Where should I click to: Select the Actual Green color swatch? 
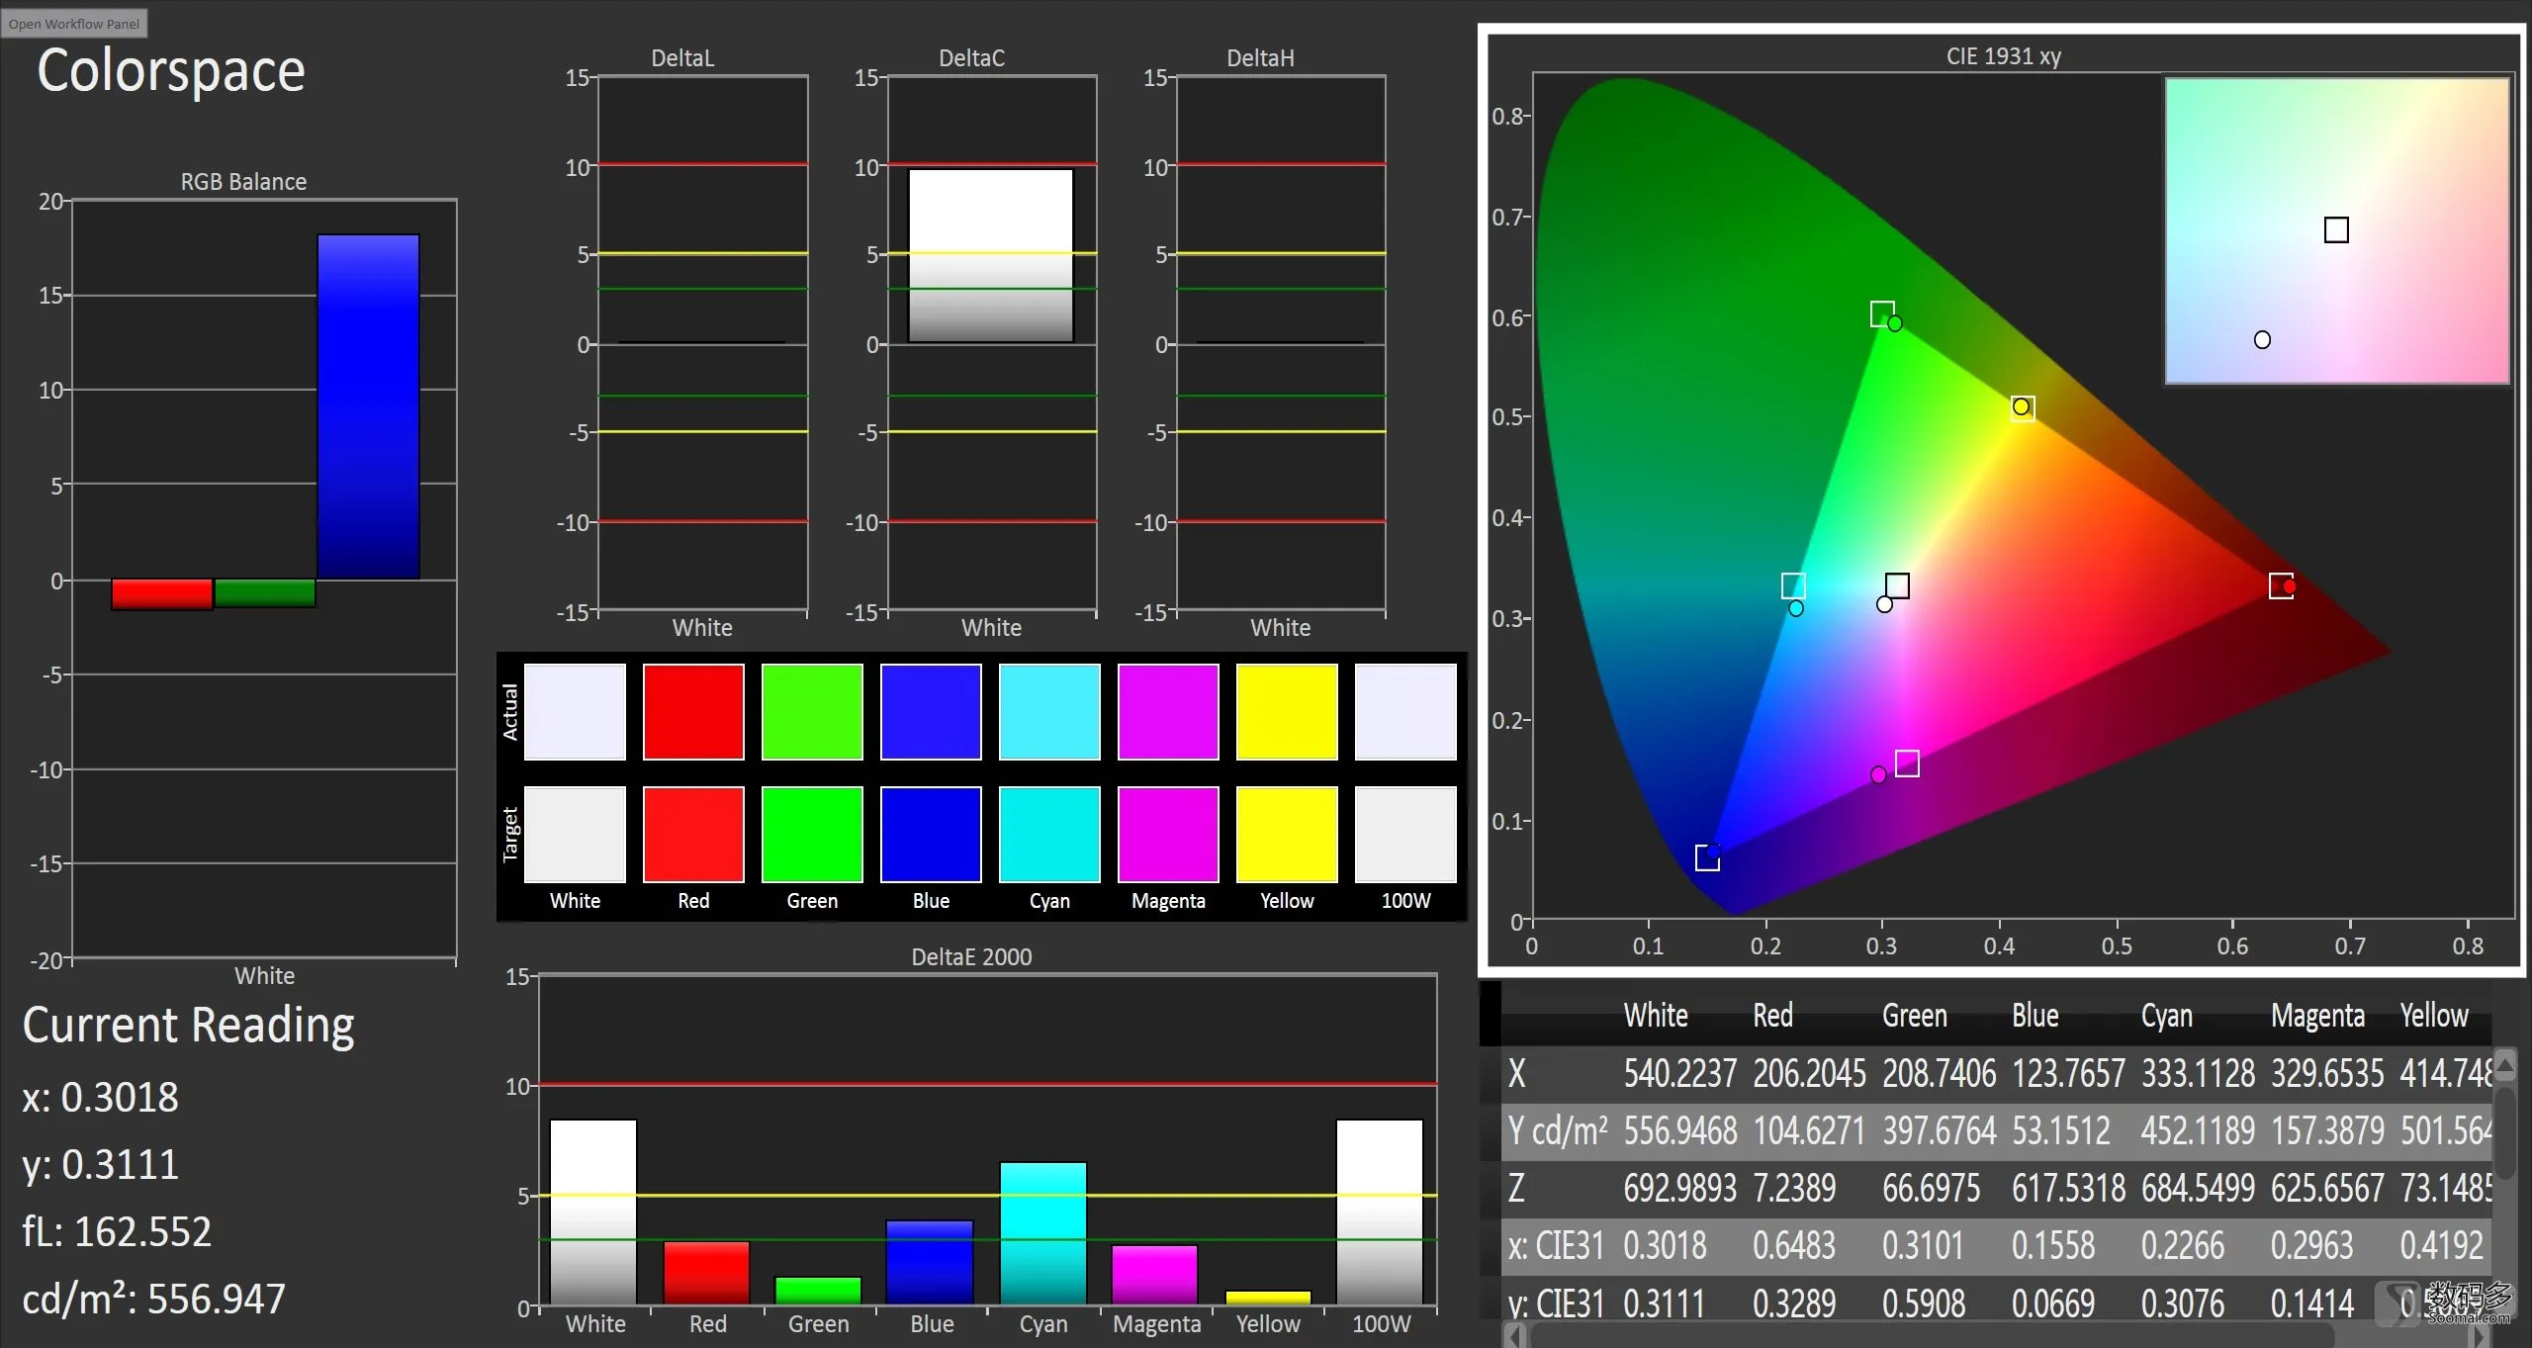click(x=812, y=711)
